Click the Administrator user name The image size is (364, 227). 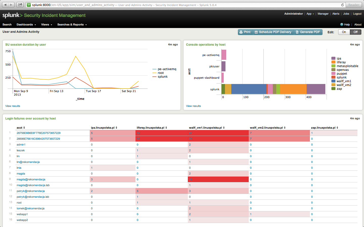[x=293, y=14]
